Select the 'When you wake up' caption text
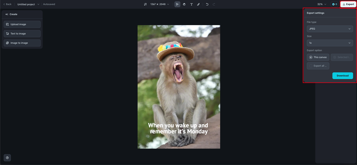 coord(178,128)
